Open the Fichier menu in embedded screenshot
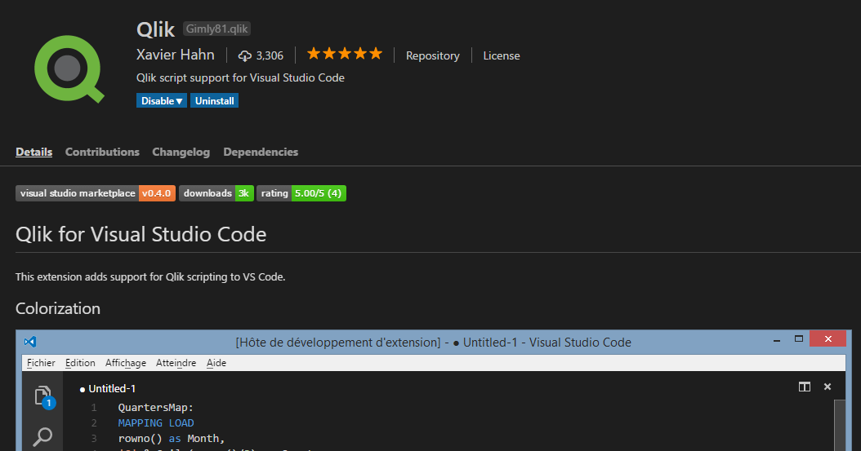Image resolution: width=861 pixels, height=451 pixels. pos(41,363)
